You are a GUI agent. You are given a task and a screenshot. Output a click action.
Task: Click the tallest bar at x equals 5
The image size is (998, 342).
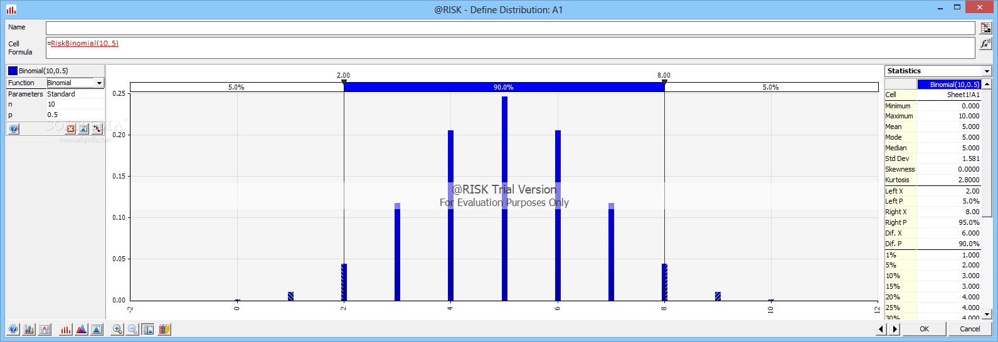coord(504,199)
